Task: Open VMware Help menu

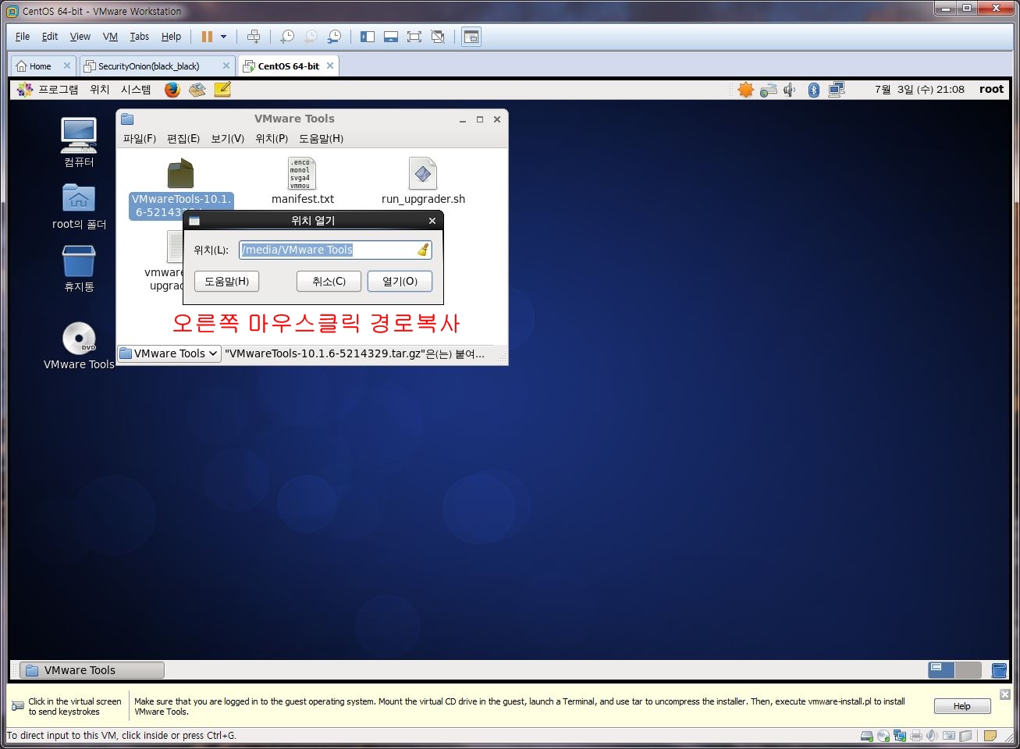Action: 171,37
